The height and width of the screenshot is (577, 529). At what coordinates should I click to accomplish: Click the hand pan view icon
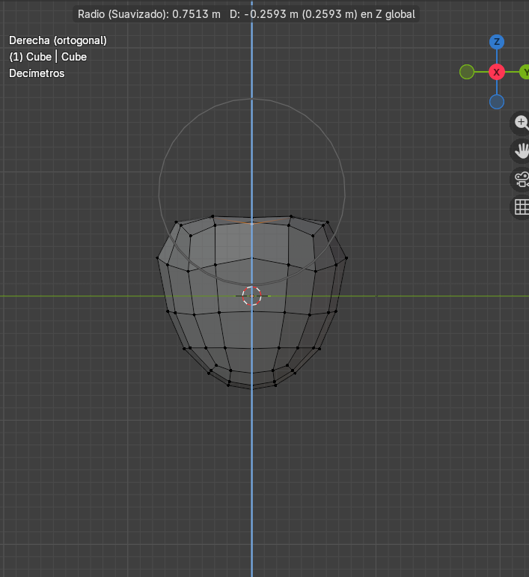tap(522, 150)
